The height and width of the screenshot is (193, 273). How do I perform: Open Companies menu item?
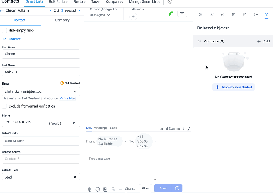[114, 2]
